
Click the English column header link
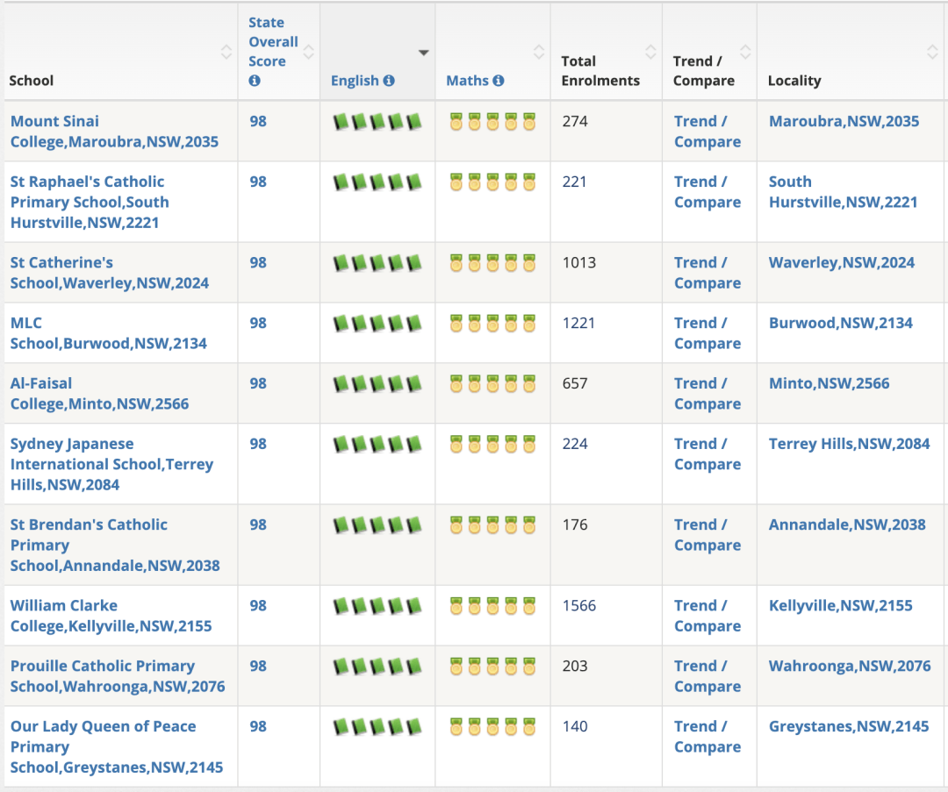pos(355,81)
